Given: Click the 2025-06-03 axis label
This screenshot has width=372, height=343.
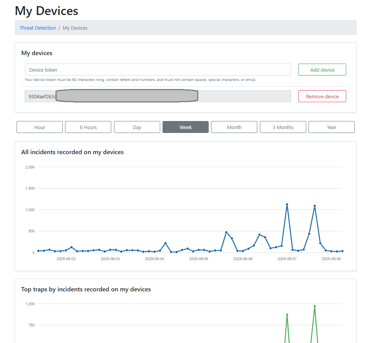Looking at the screenshot, I should pos(110,259).
